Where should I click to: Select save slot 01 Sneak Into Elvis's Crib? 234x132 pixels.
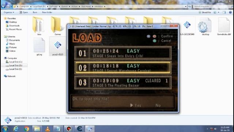click(x=123, y=53)
